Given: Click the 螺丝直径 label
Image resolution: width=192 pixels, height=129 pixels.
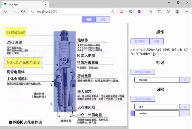Looking at the screenshot, I should pyautogui.click(x=66, y=121).
